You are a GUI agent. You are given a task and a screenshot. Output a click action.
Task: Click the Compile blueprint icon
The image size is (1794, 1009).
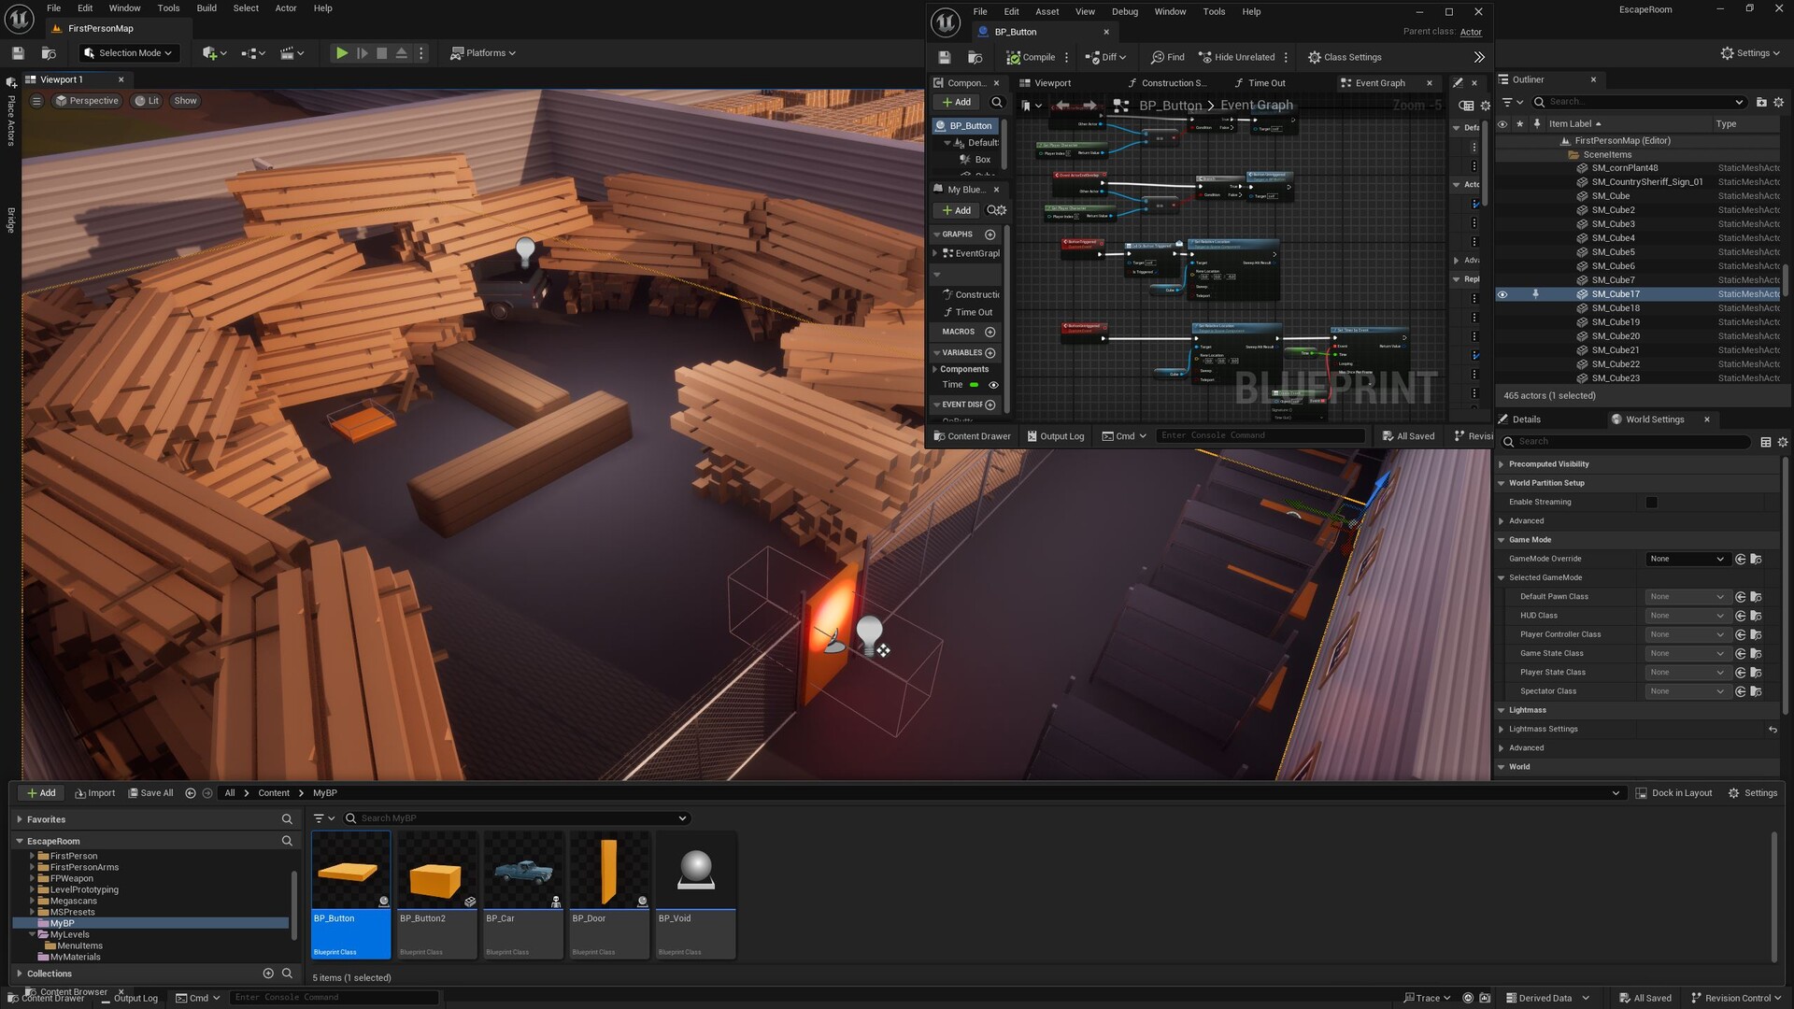point(1013,57)
